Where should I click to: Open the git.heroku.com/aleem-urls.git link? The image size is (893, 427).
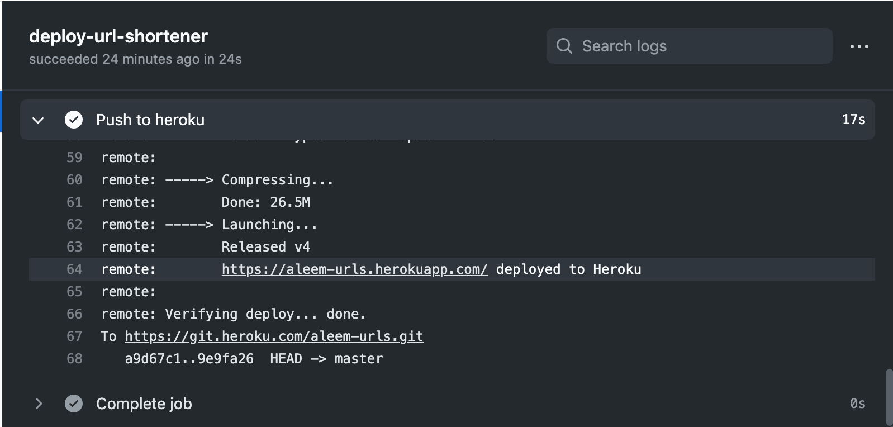[274, 336]
